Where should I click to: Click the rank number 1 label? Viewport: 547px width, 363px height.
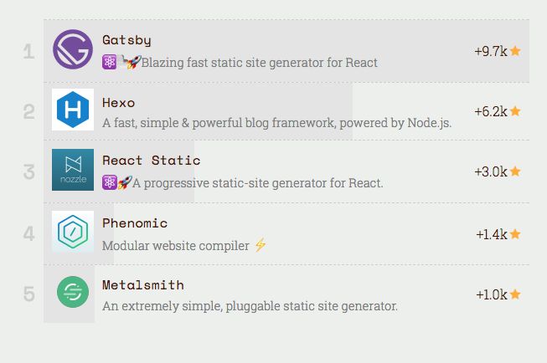29,52
